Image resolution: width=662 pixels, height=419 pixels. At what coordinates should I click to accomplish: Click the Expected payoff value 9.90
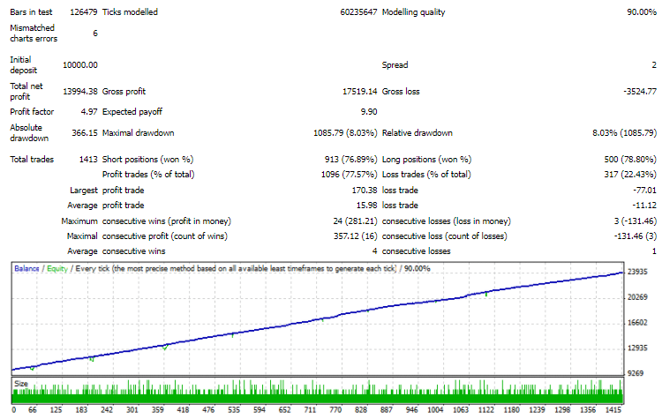[369, 112]
